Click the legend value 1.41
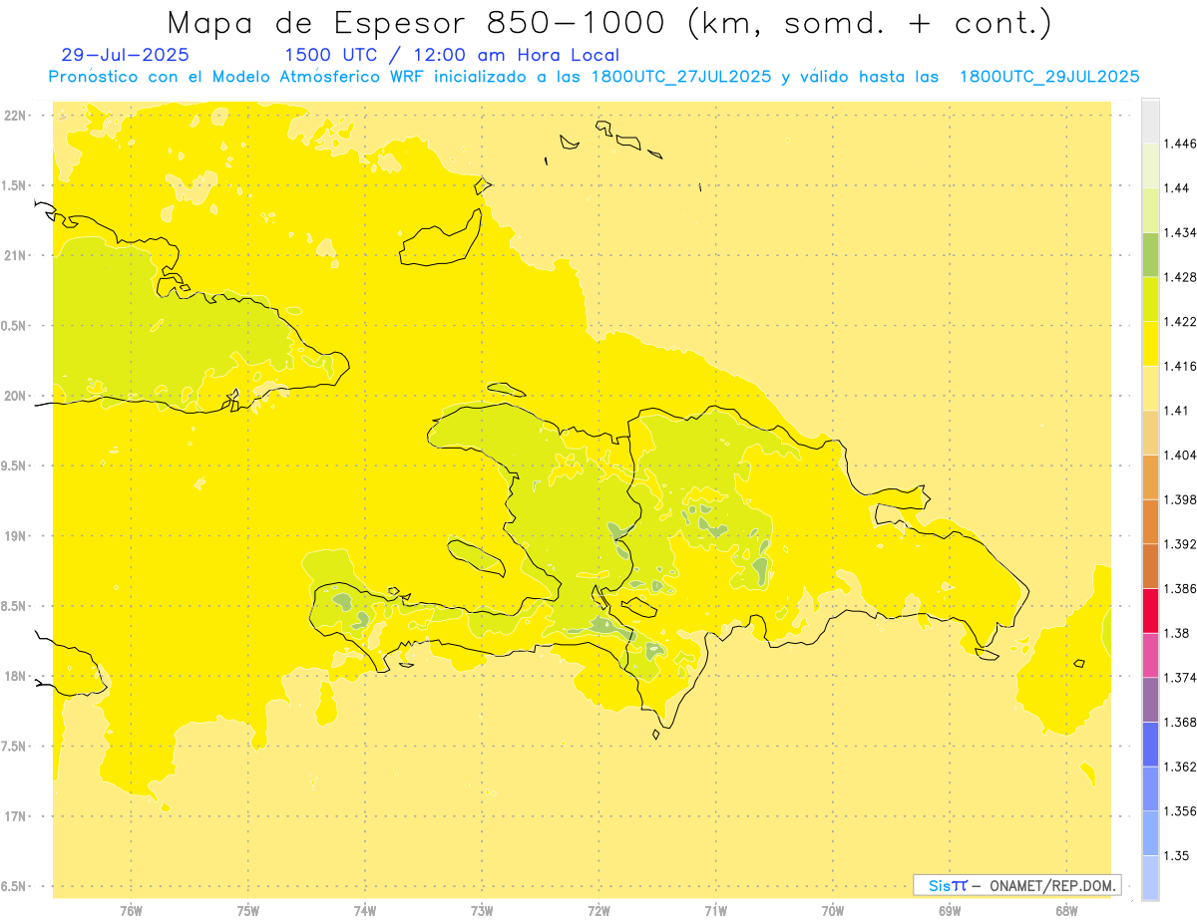The width and height of the screenshot is (1197, 924). click(1177, 411)
